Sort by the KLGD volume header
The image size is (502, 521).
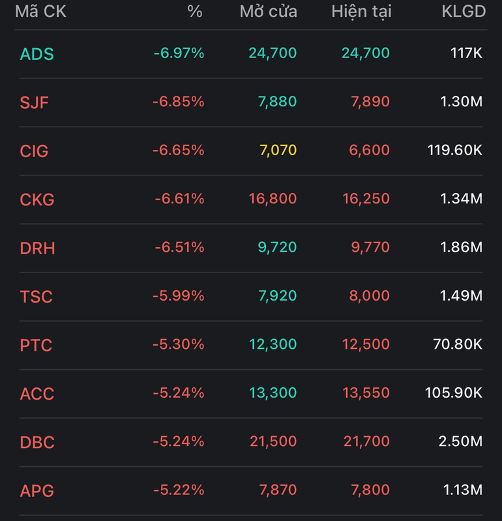(463, 12)
